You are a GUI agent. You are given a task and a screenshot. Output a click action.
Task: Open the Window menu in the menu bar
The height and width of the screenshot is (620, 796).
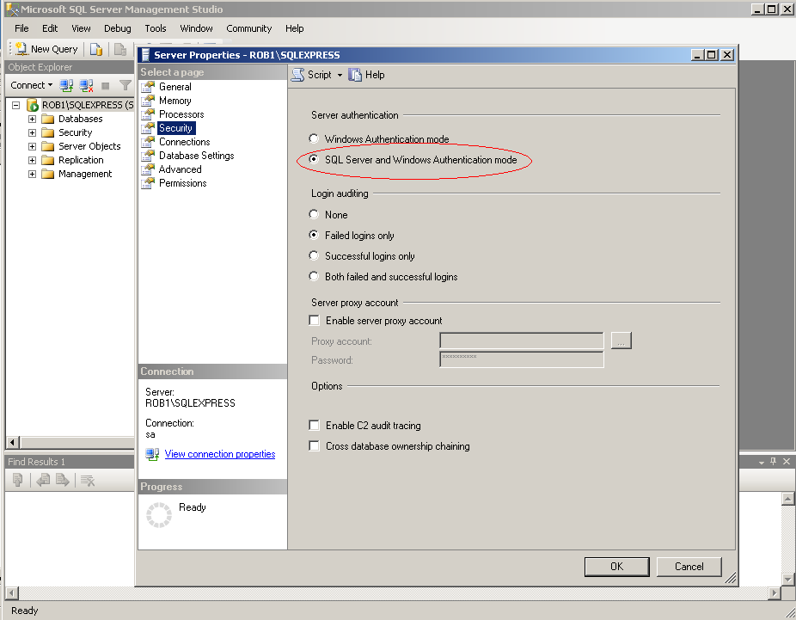196,28
